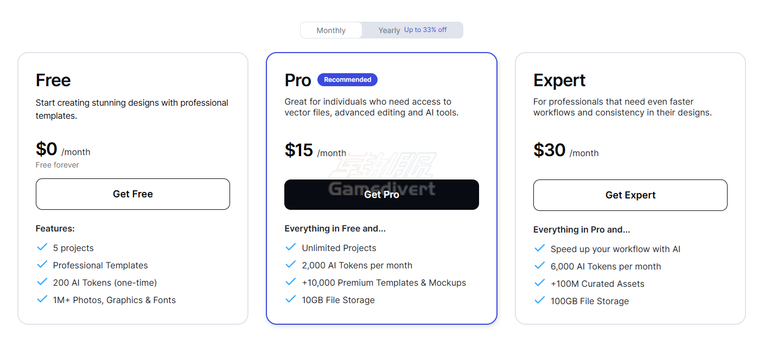Click checkmark beside +100M Curated Assets
The height and width of the screenshot is (347, 765).
pos(539,283)
